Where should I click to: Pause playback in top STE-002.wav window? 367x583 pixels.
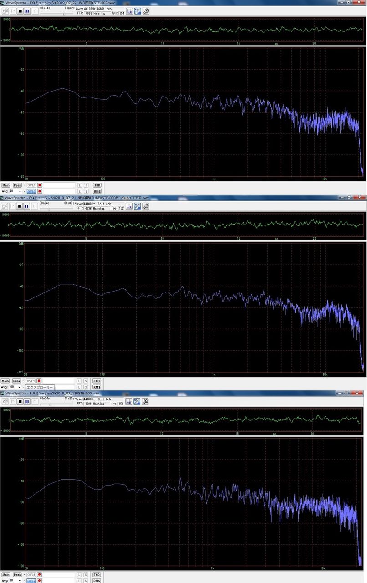point(27,11)
